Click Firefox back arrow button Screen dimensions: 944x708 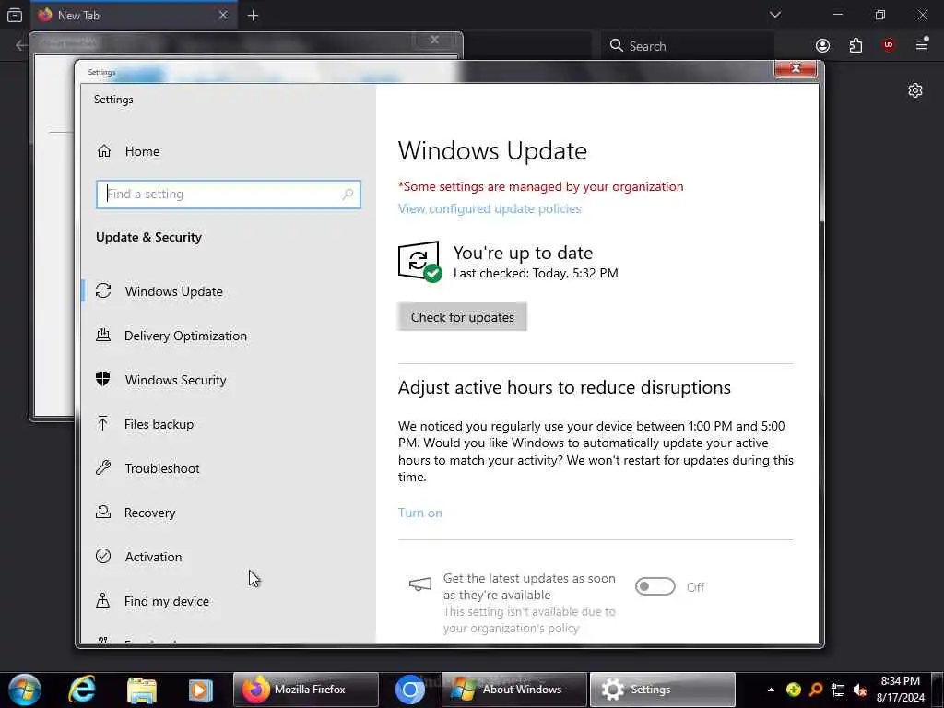pyautogui.click(x=21, y=45)
